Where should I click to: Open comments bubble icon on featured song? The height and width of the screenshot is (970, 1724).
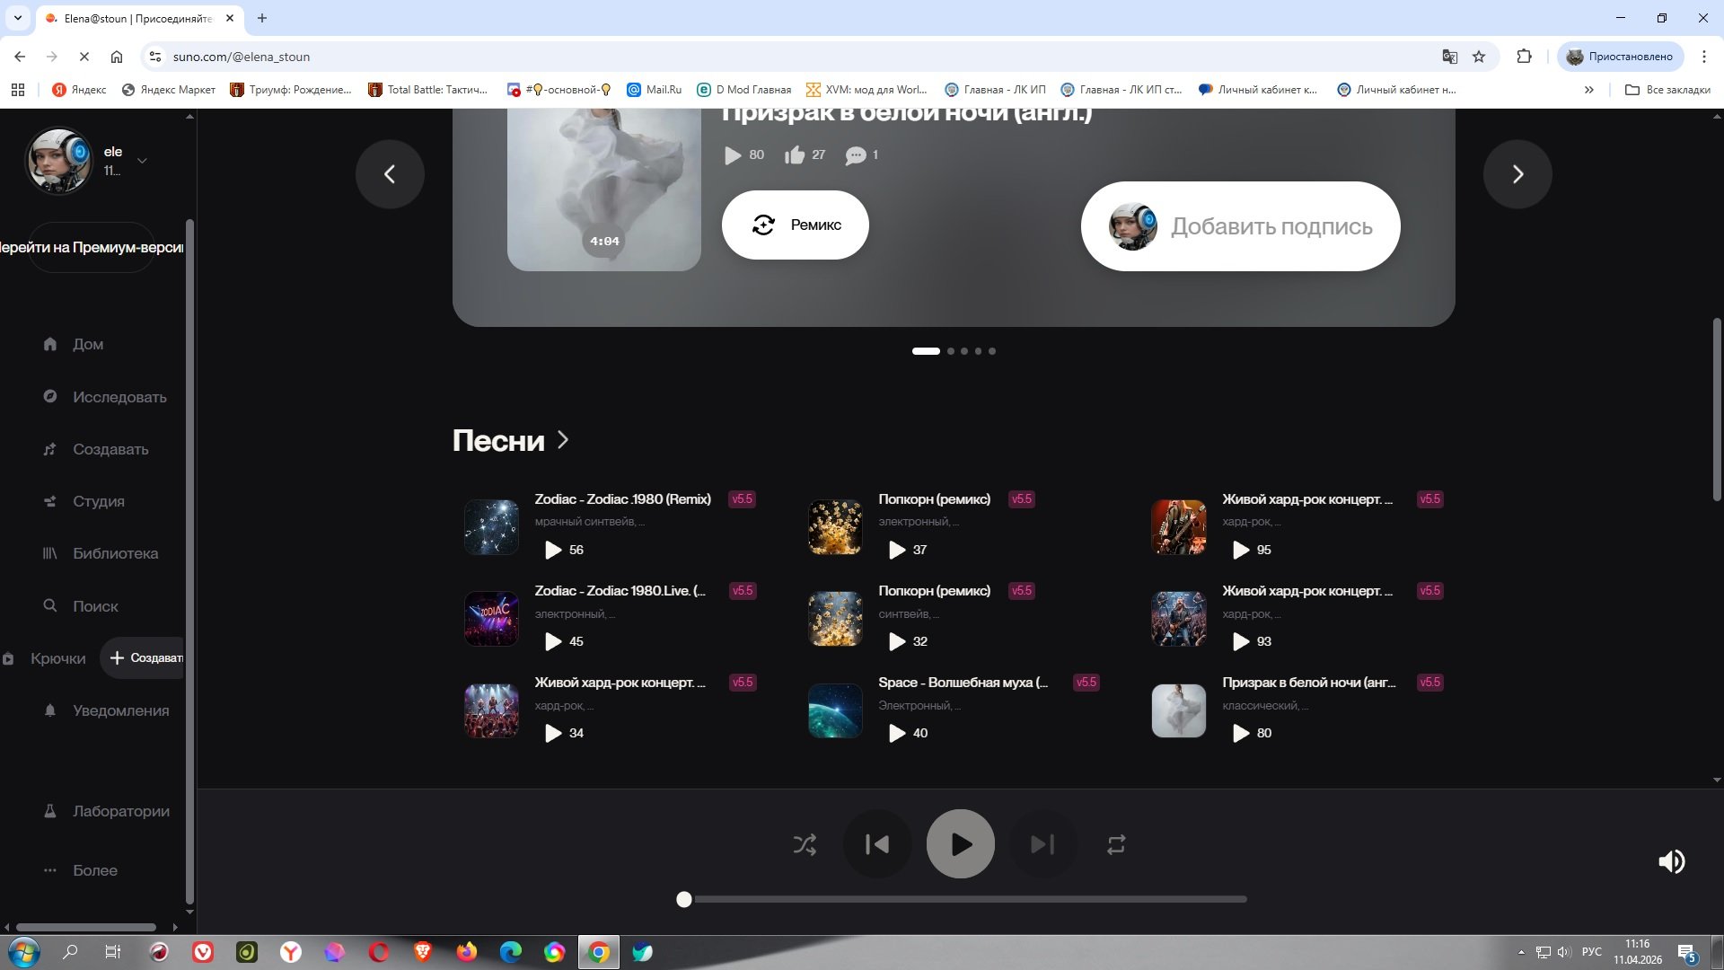[x=855, y=155]
